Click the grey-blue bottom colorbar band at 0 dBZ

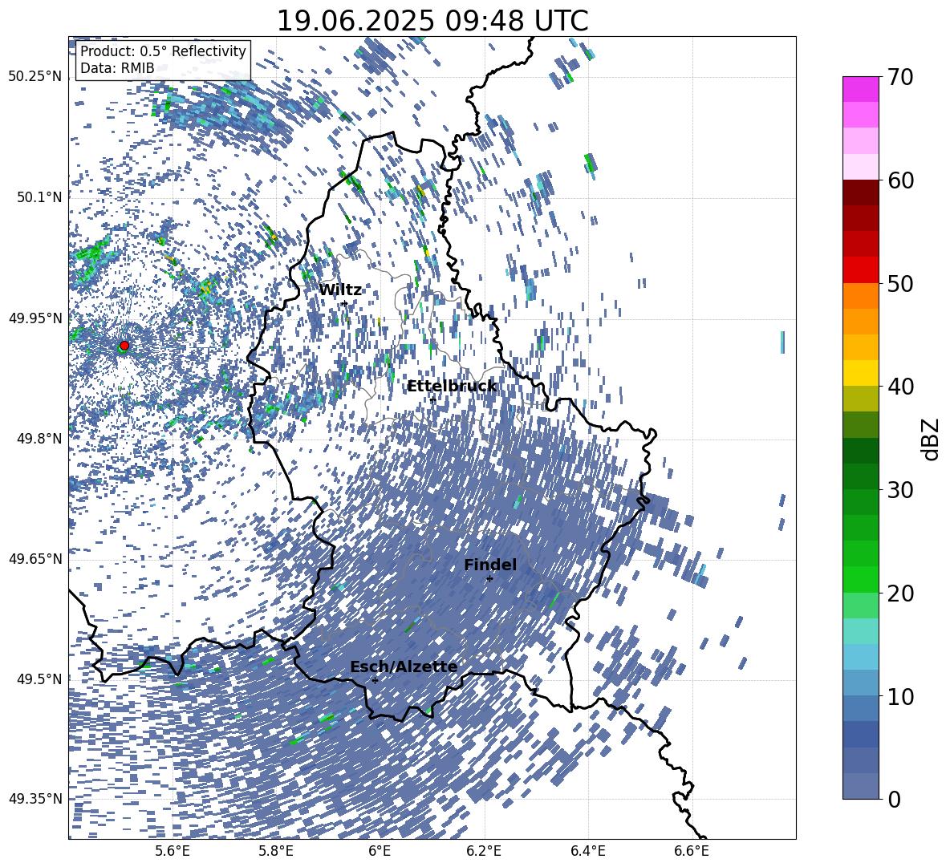(x=860, y=786)
